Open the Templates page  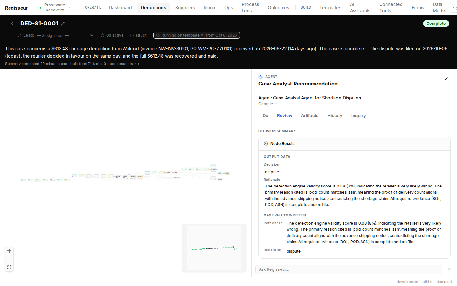coord(330,8)
